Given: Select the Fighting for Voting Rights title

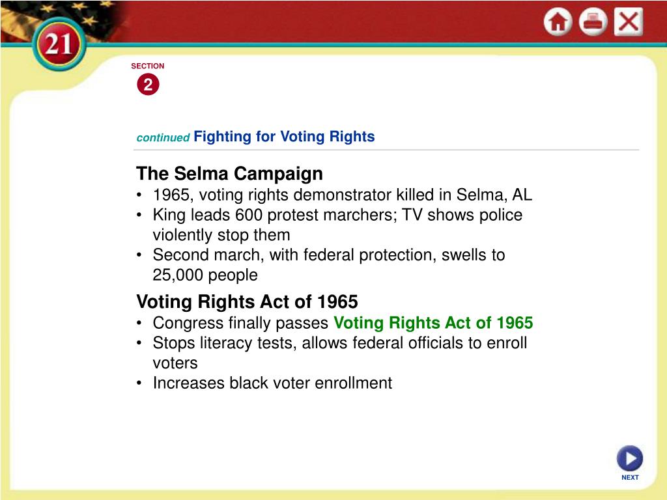Looking at the screenshot, I should (x=284, y=137).
